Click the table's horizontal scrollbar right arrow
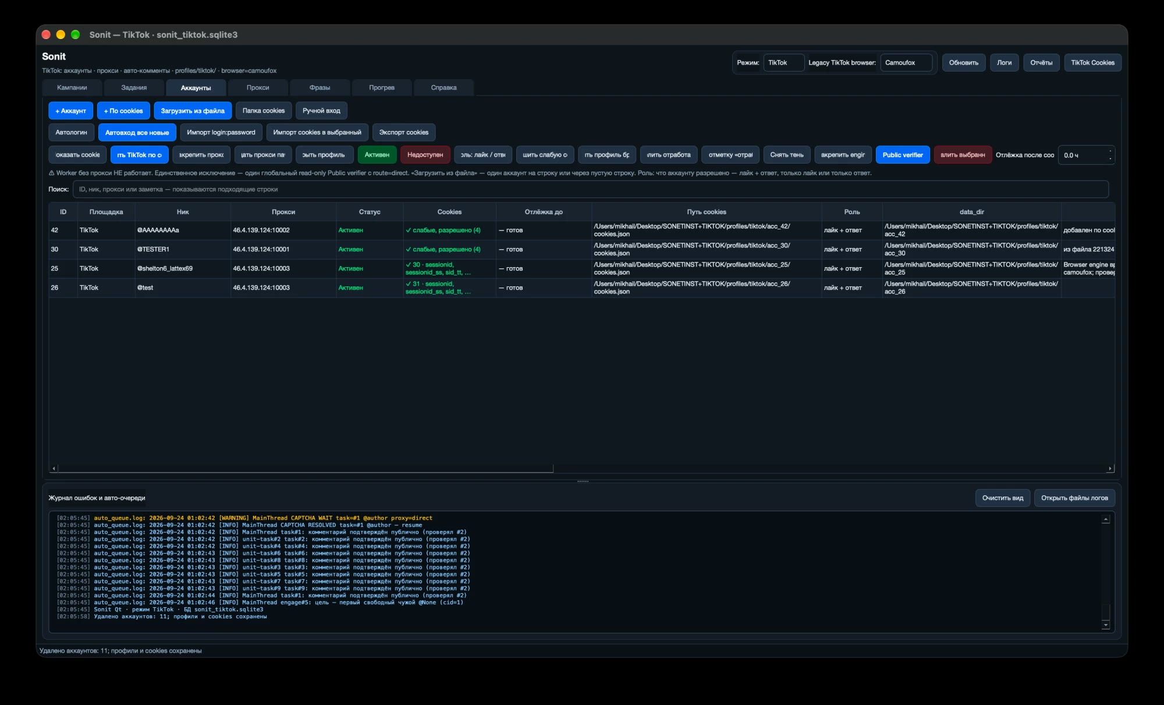 coord(1110,468)
